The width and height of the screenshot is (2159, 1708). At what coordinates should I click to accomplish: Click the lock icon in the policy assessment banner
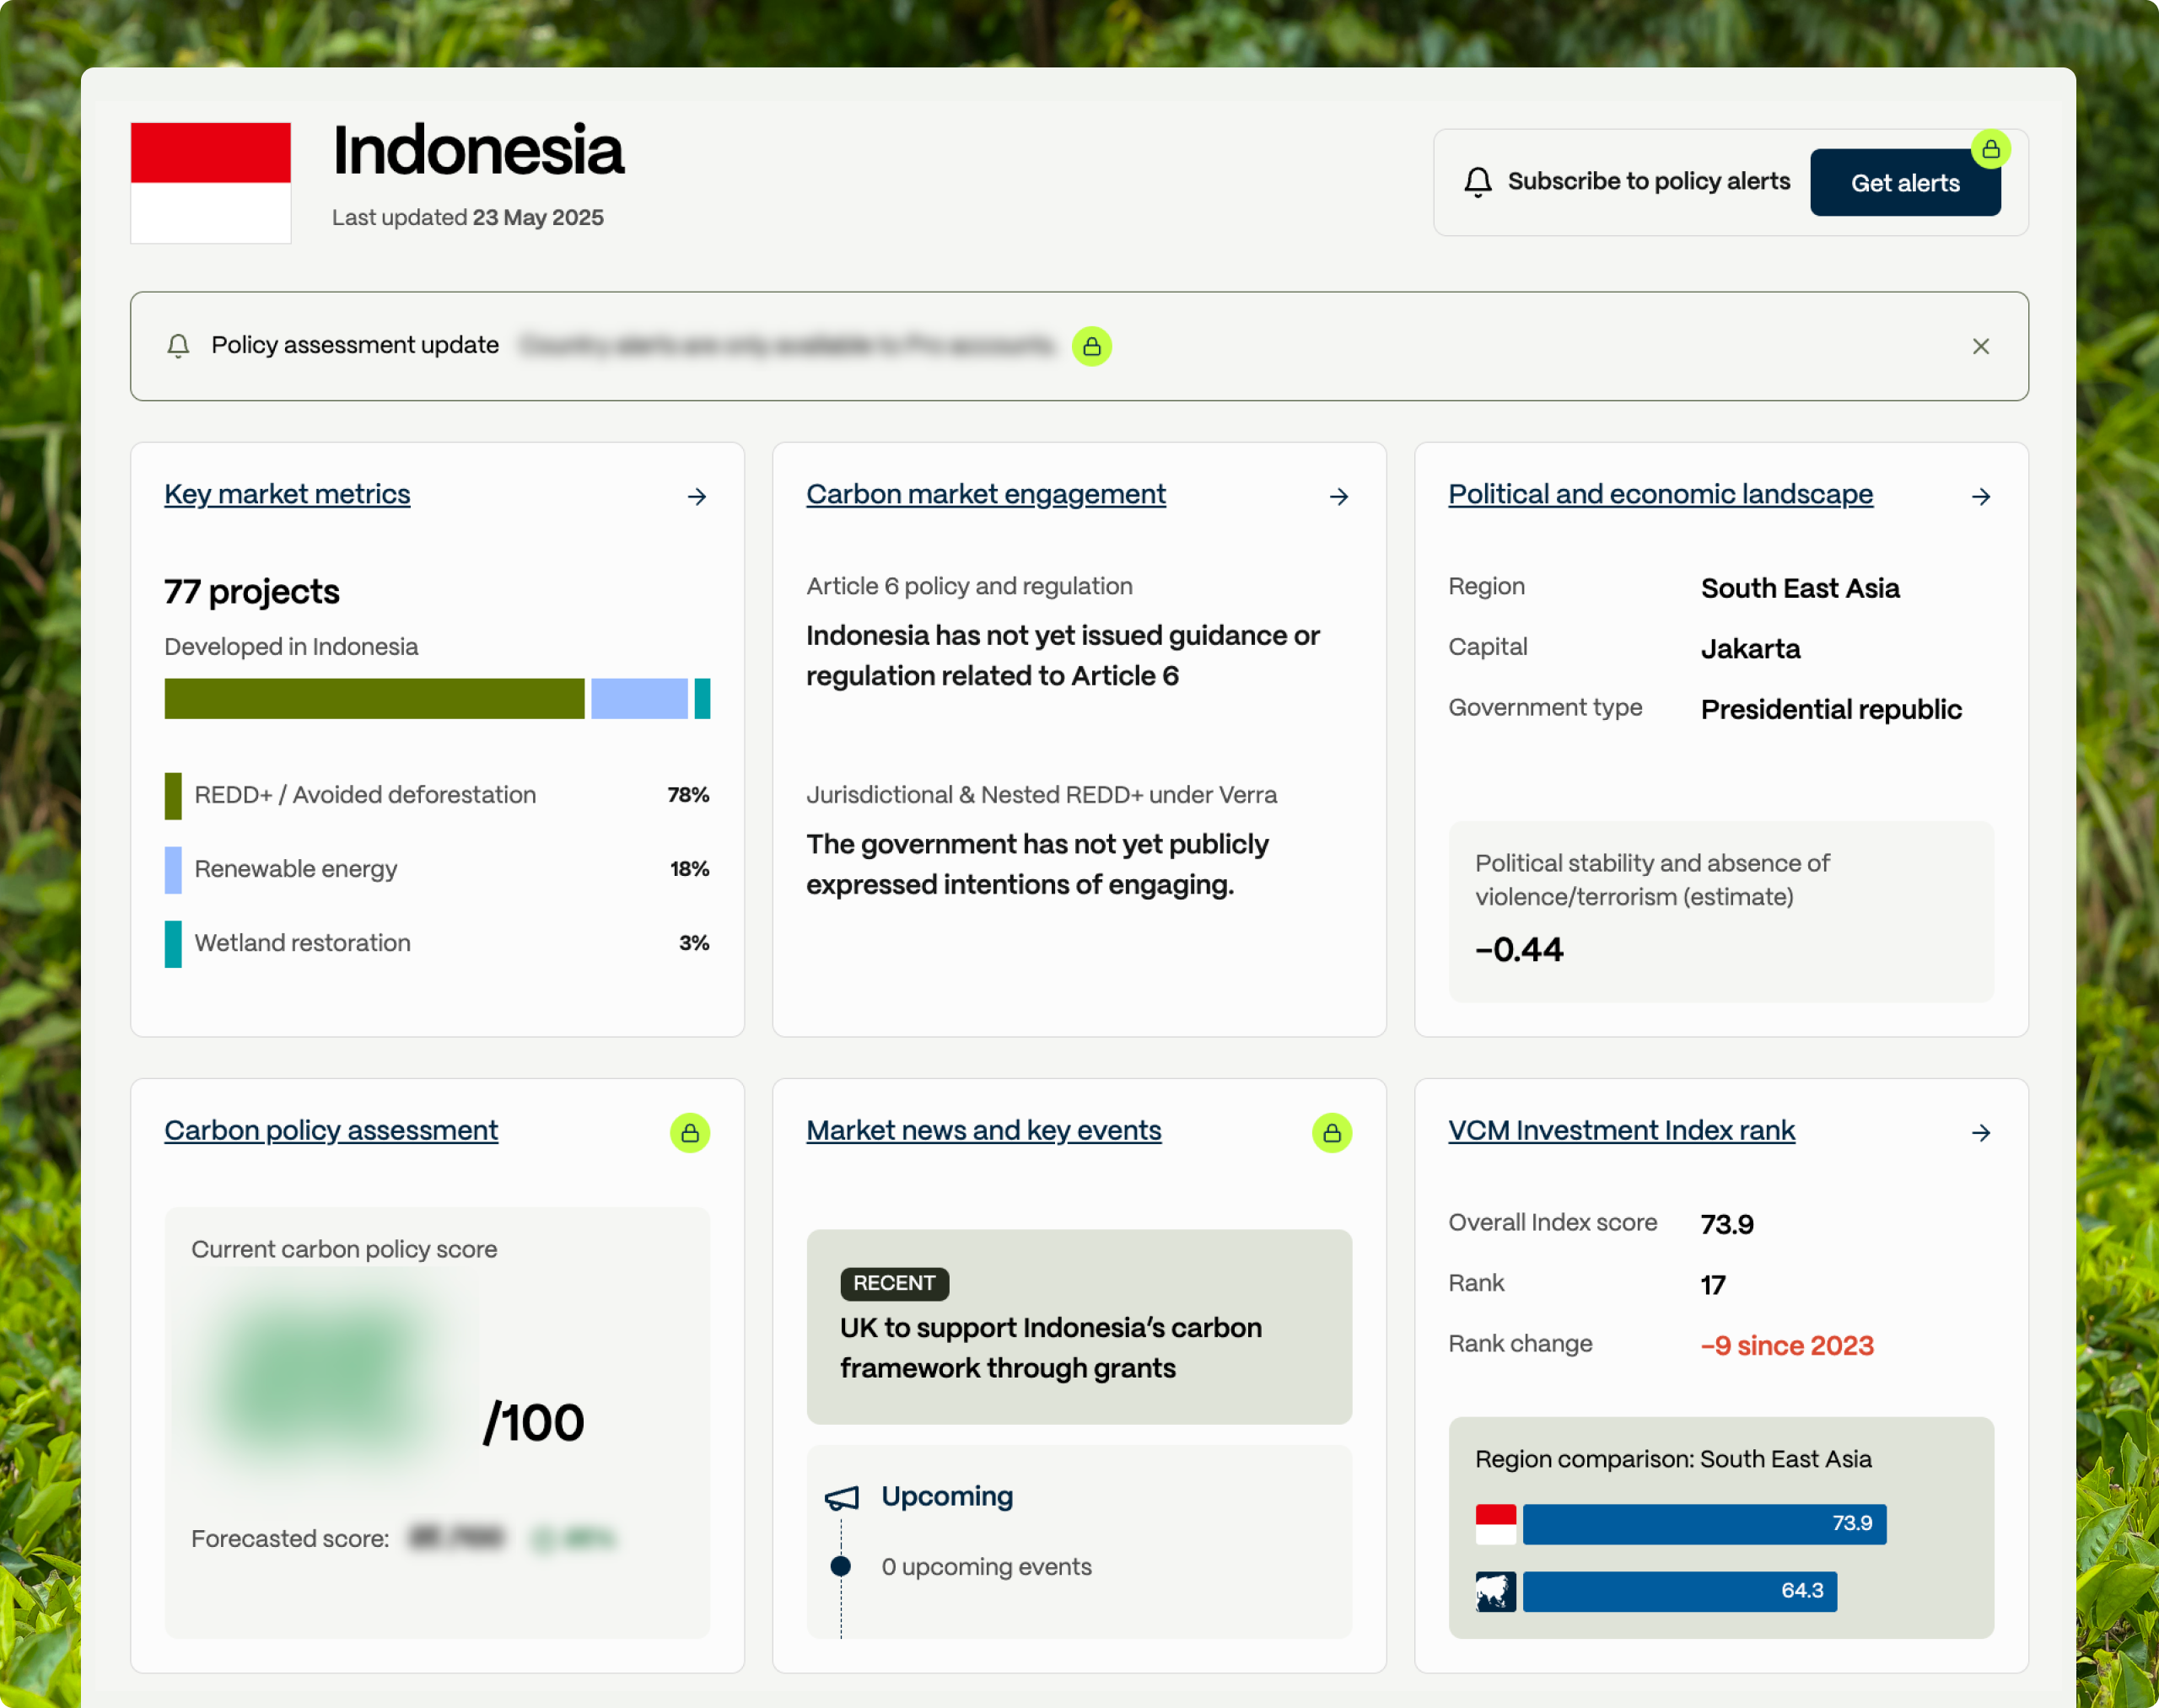[x=1091, y=347]
